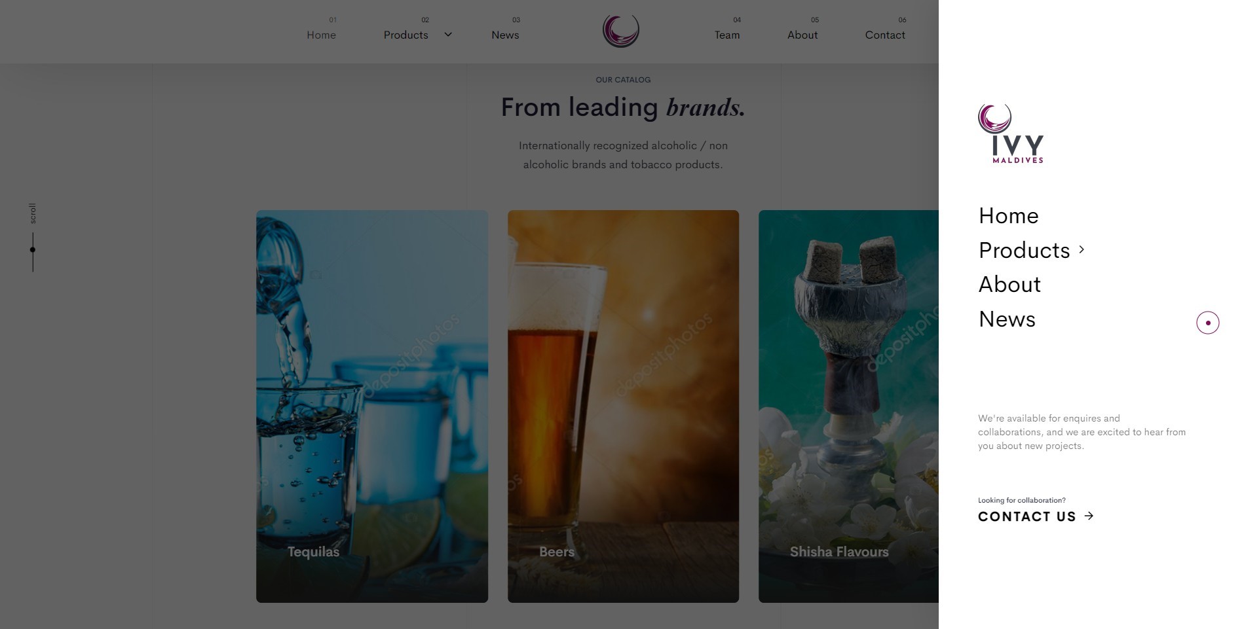Open News in the side panel menu
The height and width of the screenshot is (629, 1244).
tap(1007, 319)
